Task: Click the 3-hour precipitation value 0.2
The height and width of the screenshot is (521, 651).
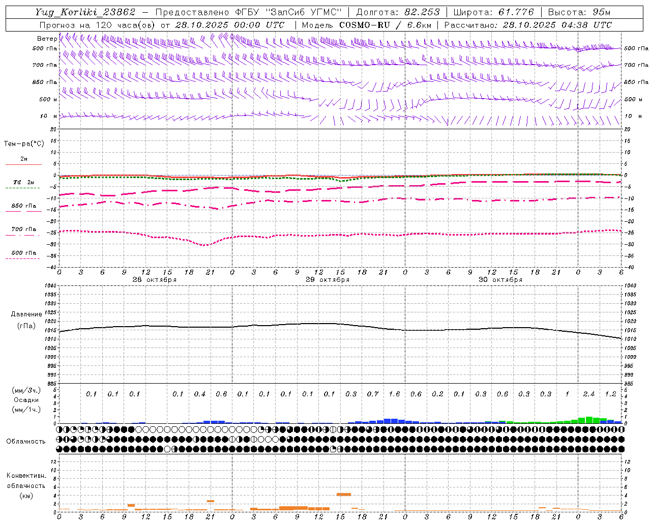Action: point(437,394)
